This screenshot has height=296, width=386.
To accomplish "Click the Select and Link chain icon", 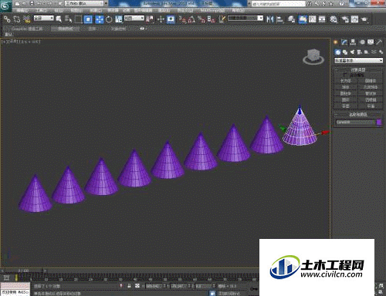I will 7,19.
